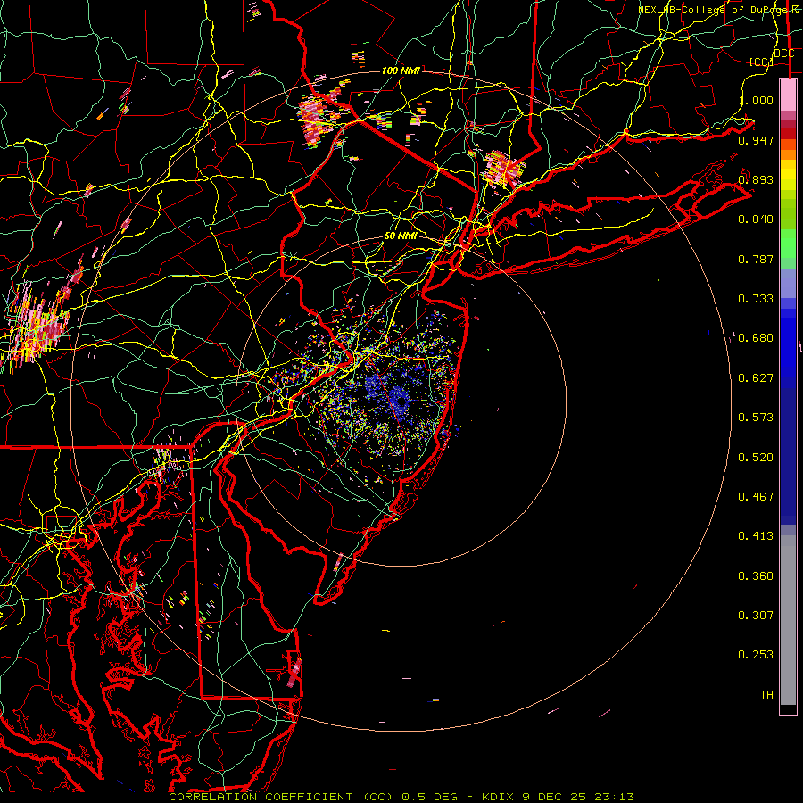Viewport: 803px width, 803px height.
Task: Click the TH threshold label
Action: (x=766, y=695)
